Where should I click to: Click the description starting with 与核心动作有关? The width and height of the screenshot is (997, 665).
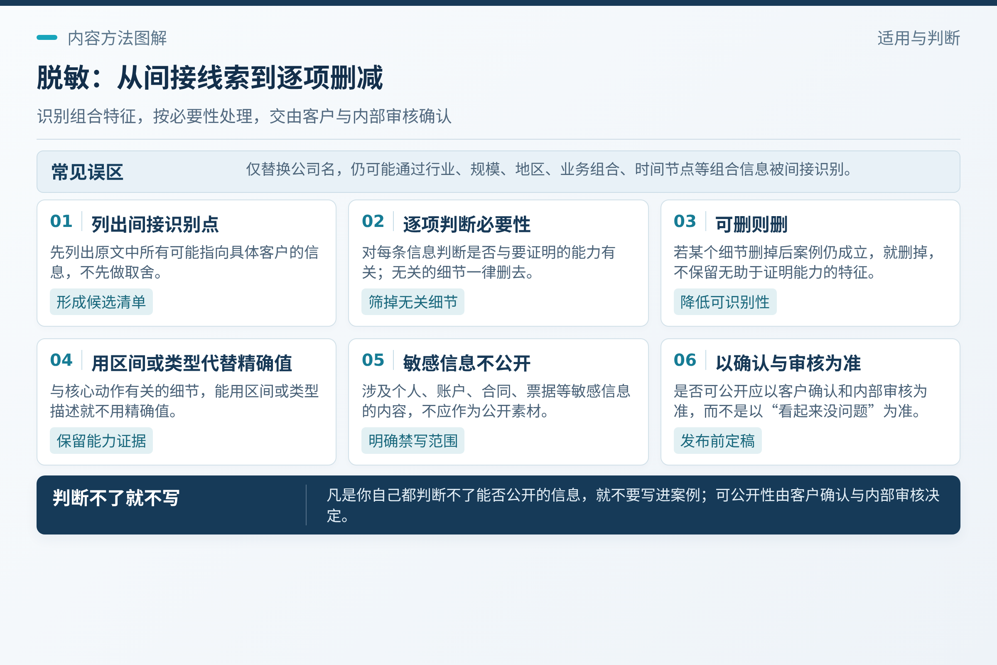(x=184, y=401)
